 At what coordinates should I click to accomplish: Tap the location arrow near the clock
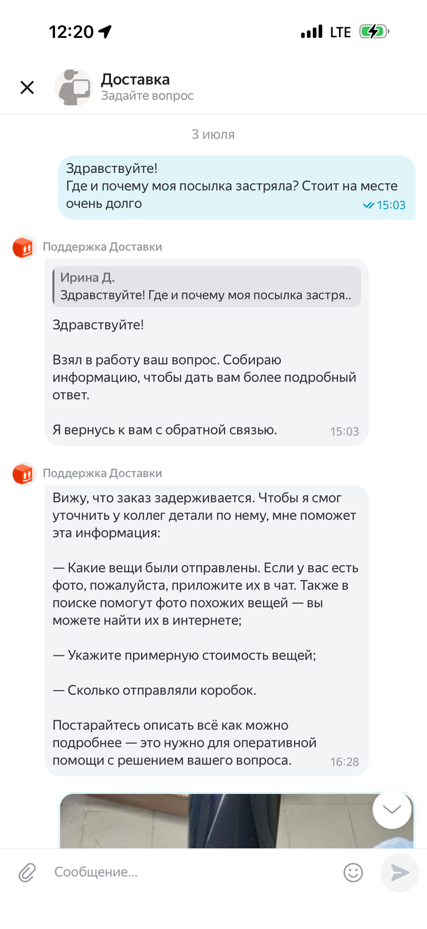(105, 32)
